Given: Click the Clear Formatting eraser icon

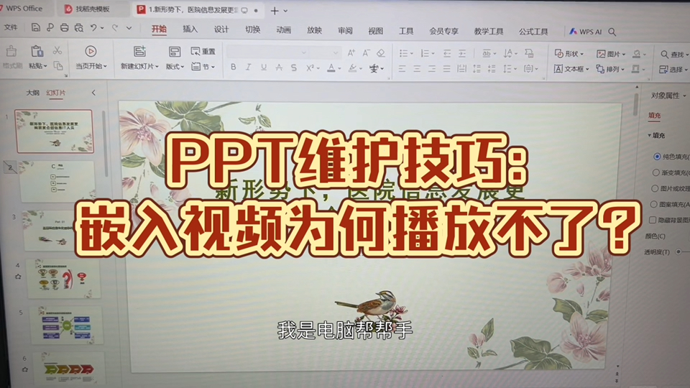Looking at the screenshot, I should click(x=381, y=53).
